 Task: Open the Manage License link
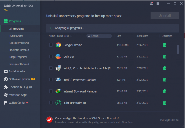[x=170, y=120]
